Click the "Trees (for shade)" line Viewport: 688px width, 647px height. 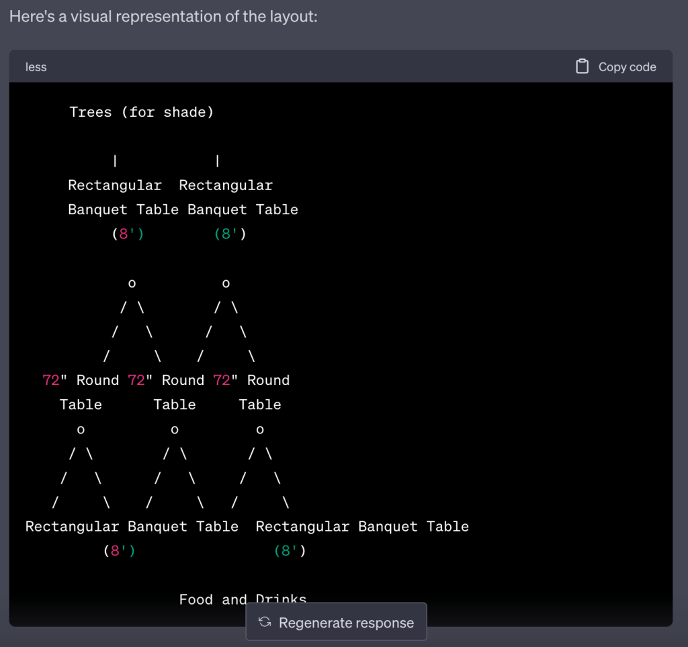point(141,112)
